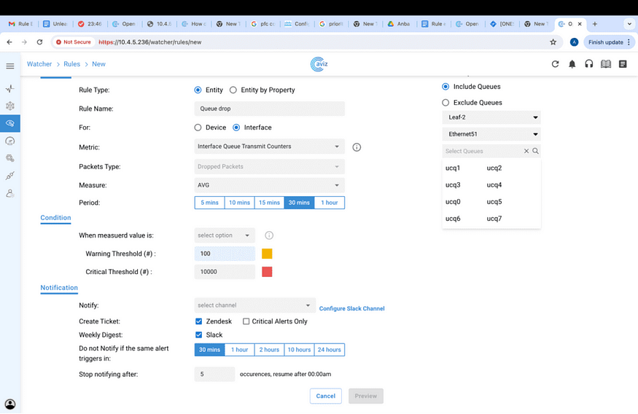Open the Packets Type dropdown
The image size is (638, 414).
[269, 167]
